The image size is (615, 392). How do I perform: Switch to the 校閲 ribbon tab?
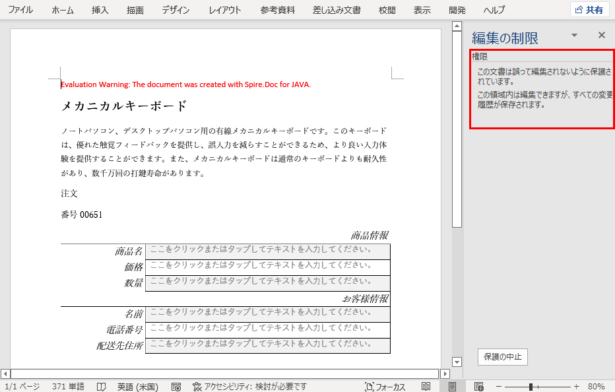click(387, 10)
